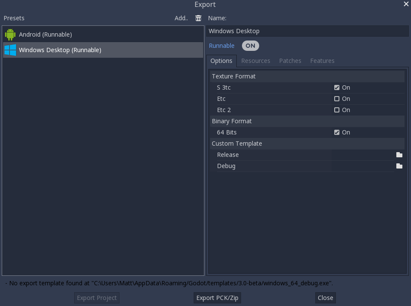
Task: Select the Android (Runnable) preset
Action: [x=103, y=34]
